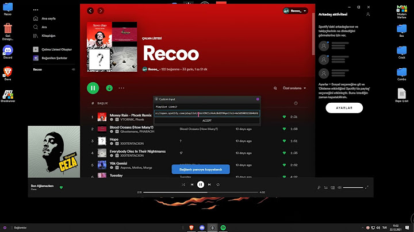Toggle shuffle in the player controls
Image resolution: width=414 pixels, height=232 pixels.
[183, 184]
